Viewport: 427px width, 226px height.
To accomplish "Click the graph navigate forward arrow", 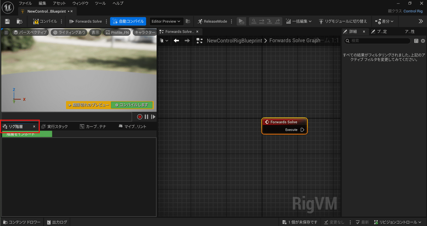I will pyautogui.click(x=187, y=41).
